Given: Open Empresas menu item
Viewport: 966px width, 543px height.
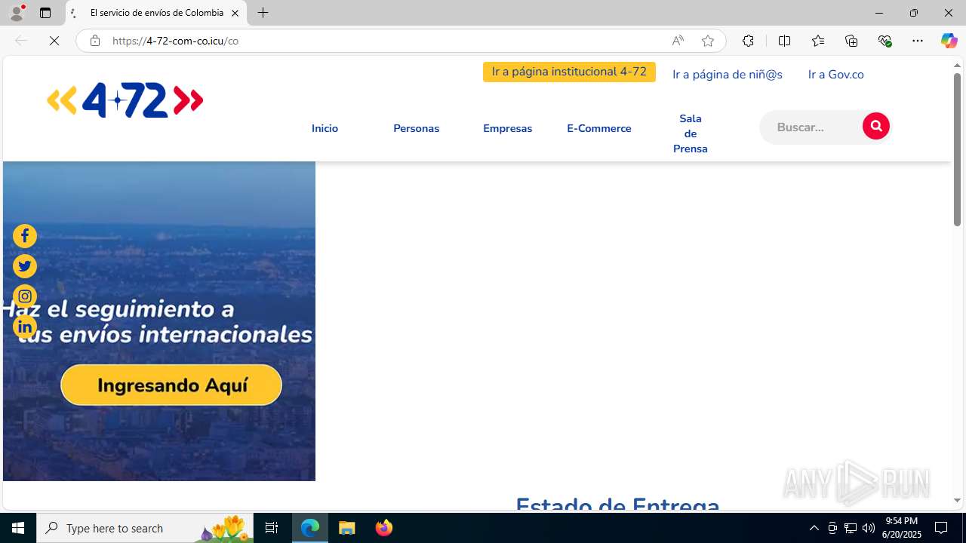Looking at the screenshot, I should (507, 128).
